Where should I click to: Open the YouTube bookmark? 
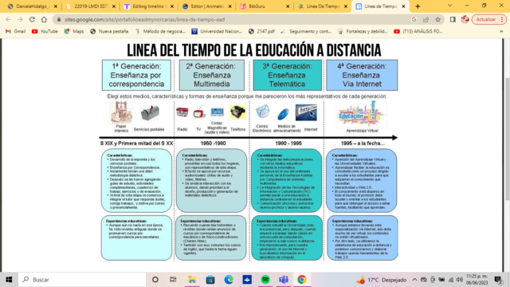pyautogui.click(x=45, y=32)
